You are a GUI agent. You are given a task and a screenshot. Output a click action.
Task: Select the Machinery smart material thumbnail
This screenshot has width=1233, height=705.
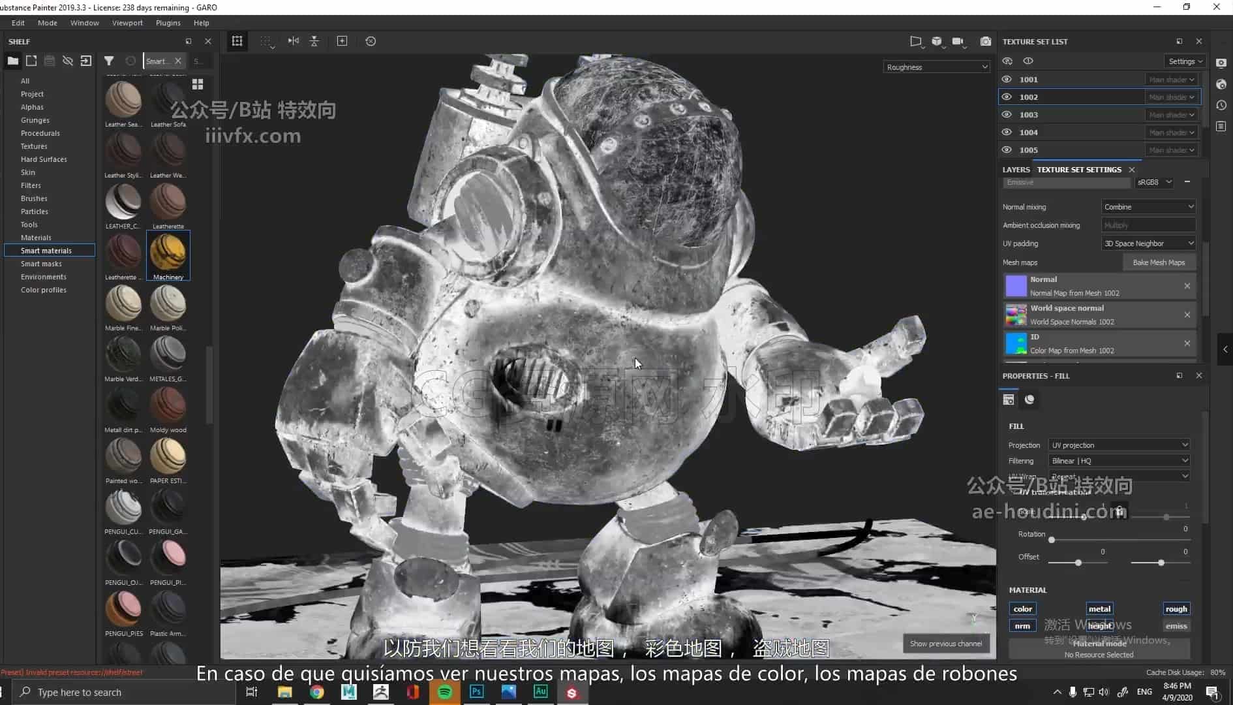(x=168, y=255)
